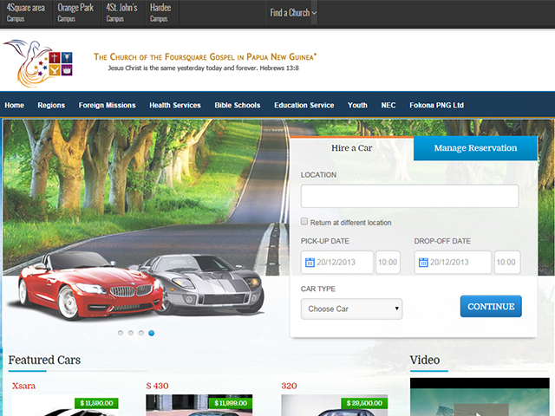
Task: Switch to Hire a Car tab
Action: [351, 148]
